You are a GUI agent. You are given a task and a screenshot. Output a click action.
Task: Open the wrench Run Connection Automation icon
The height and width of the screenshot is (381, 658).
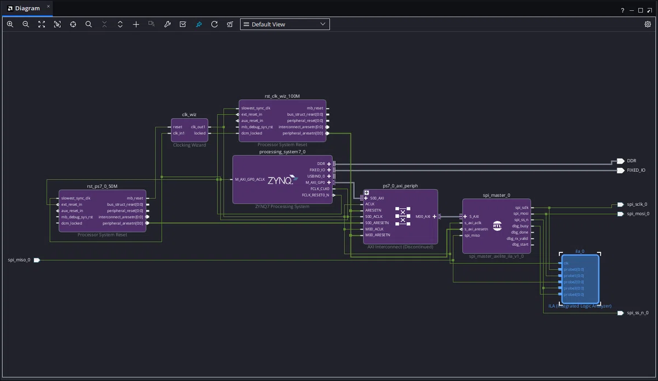(x=167, y=24)
